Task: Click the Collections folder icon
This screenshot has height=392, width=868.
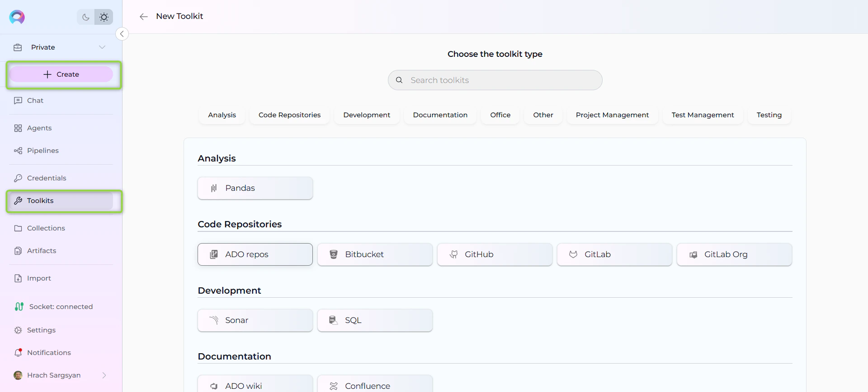Action: click(x=18, y=228)
